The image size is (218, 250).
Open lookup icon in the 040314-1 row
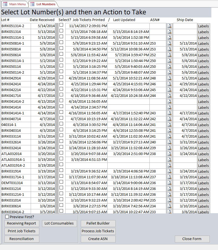coord(170,125)
